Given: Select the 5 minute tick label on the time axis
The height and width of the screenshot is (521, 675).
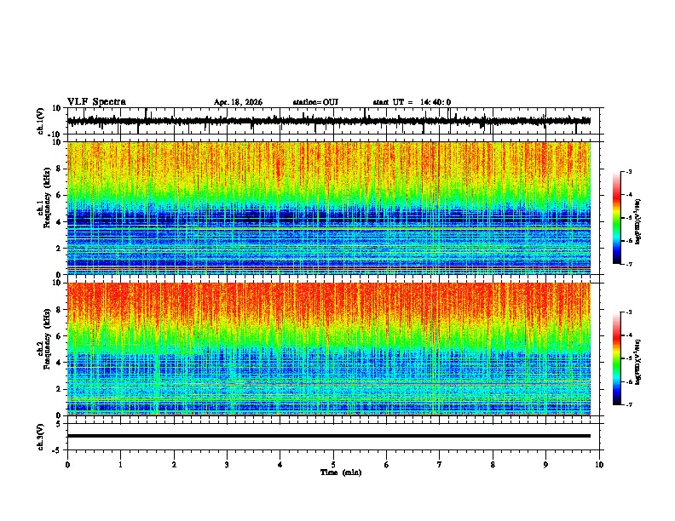Looking at the screenshot, I should [333, 465].
